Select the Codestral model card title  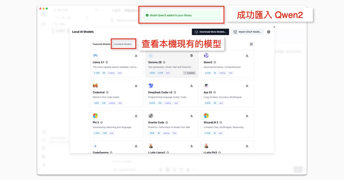(x=99, y=92)
